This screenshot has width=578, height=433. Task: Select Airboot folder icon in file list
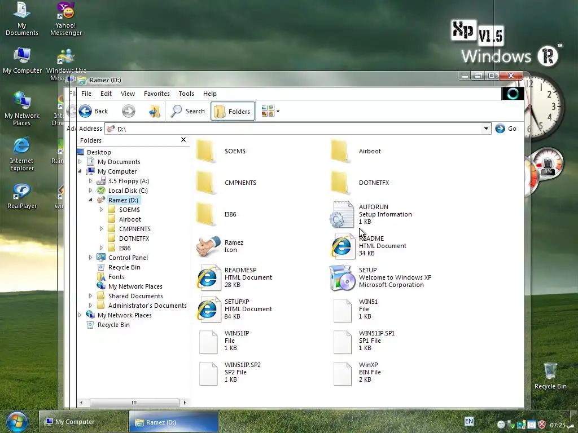point(339,151)
